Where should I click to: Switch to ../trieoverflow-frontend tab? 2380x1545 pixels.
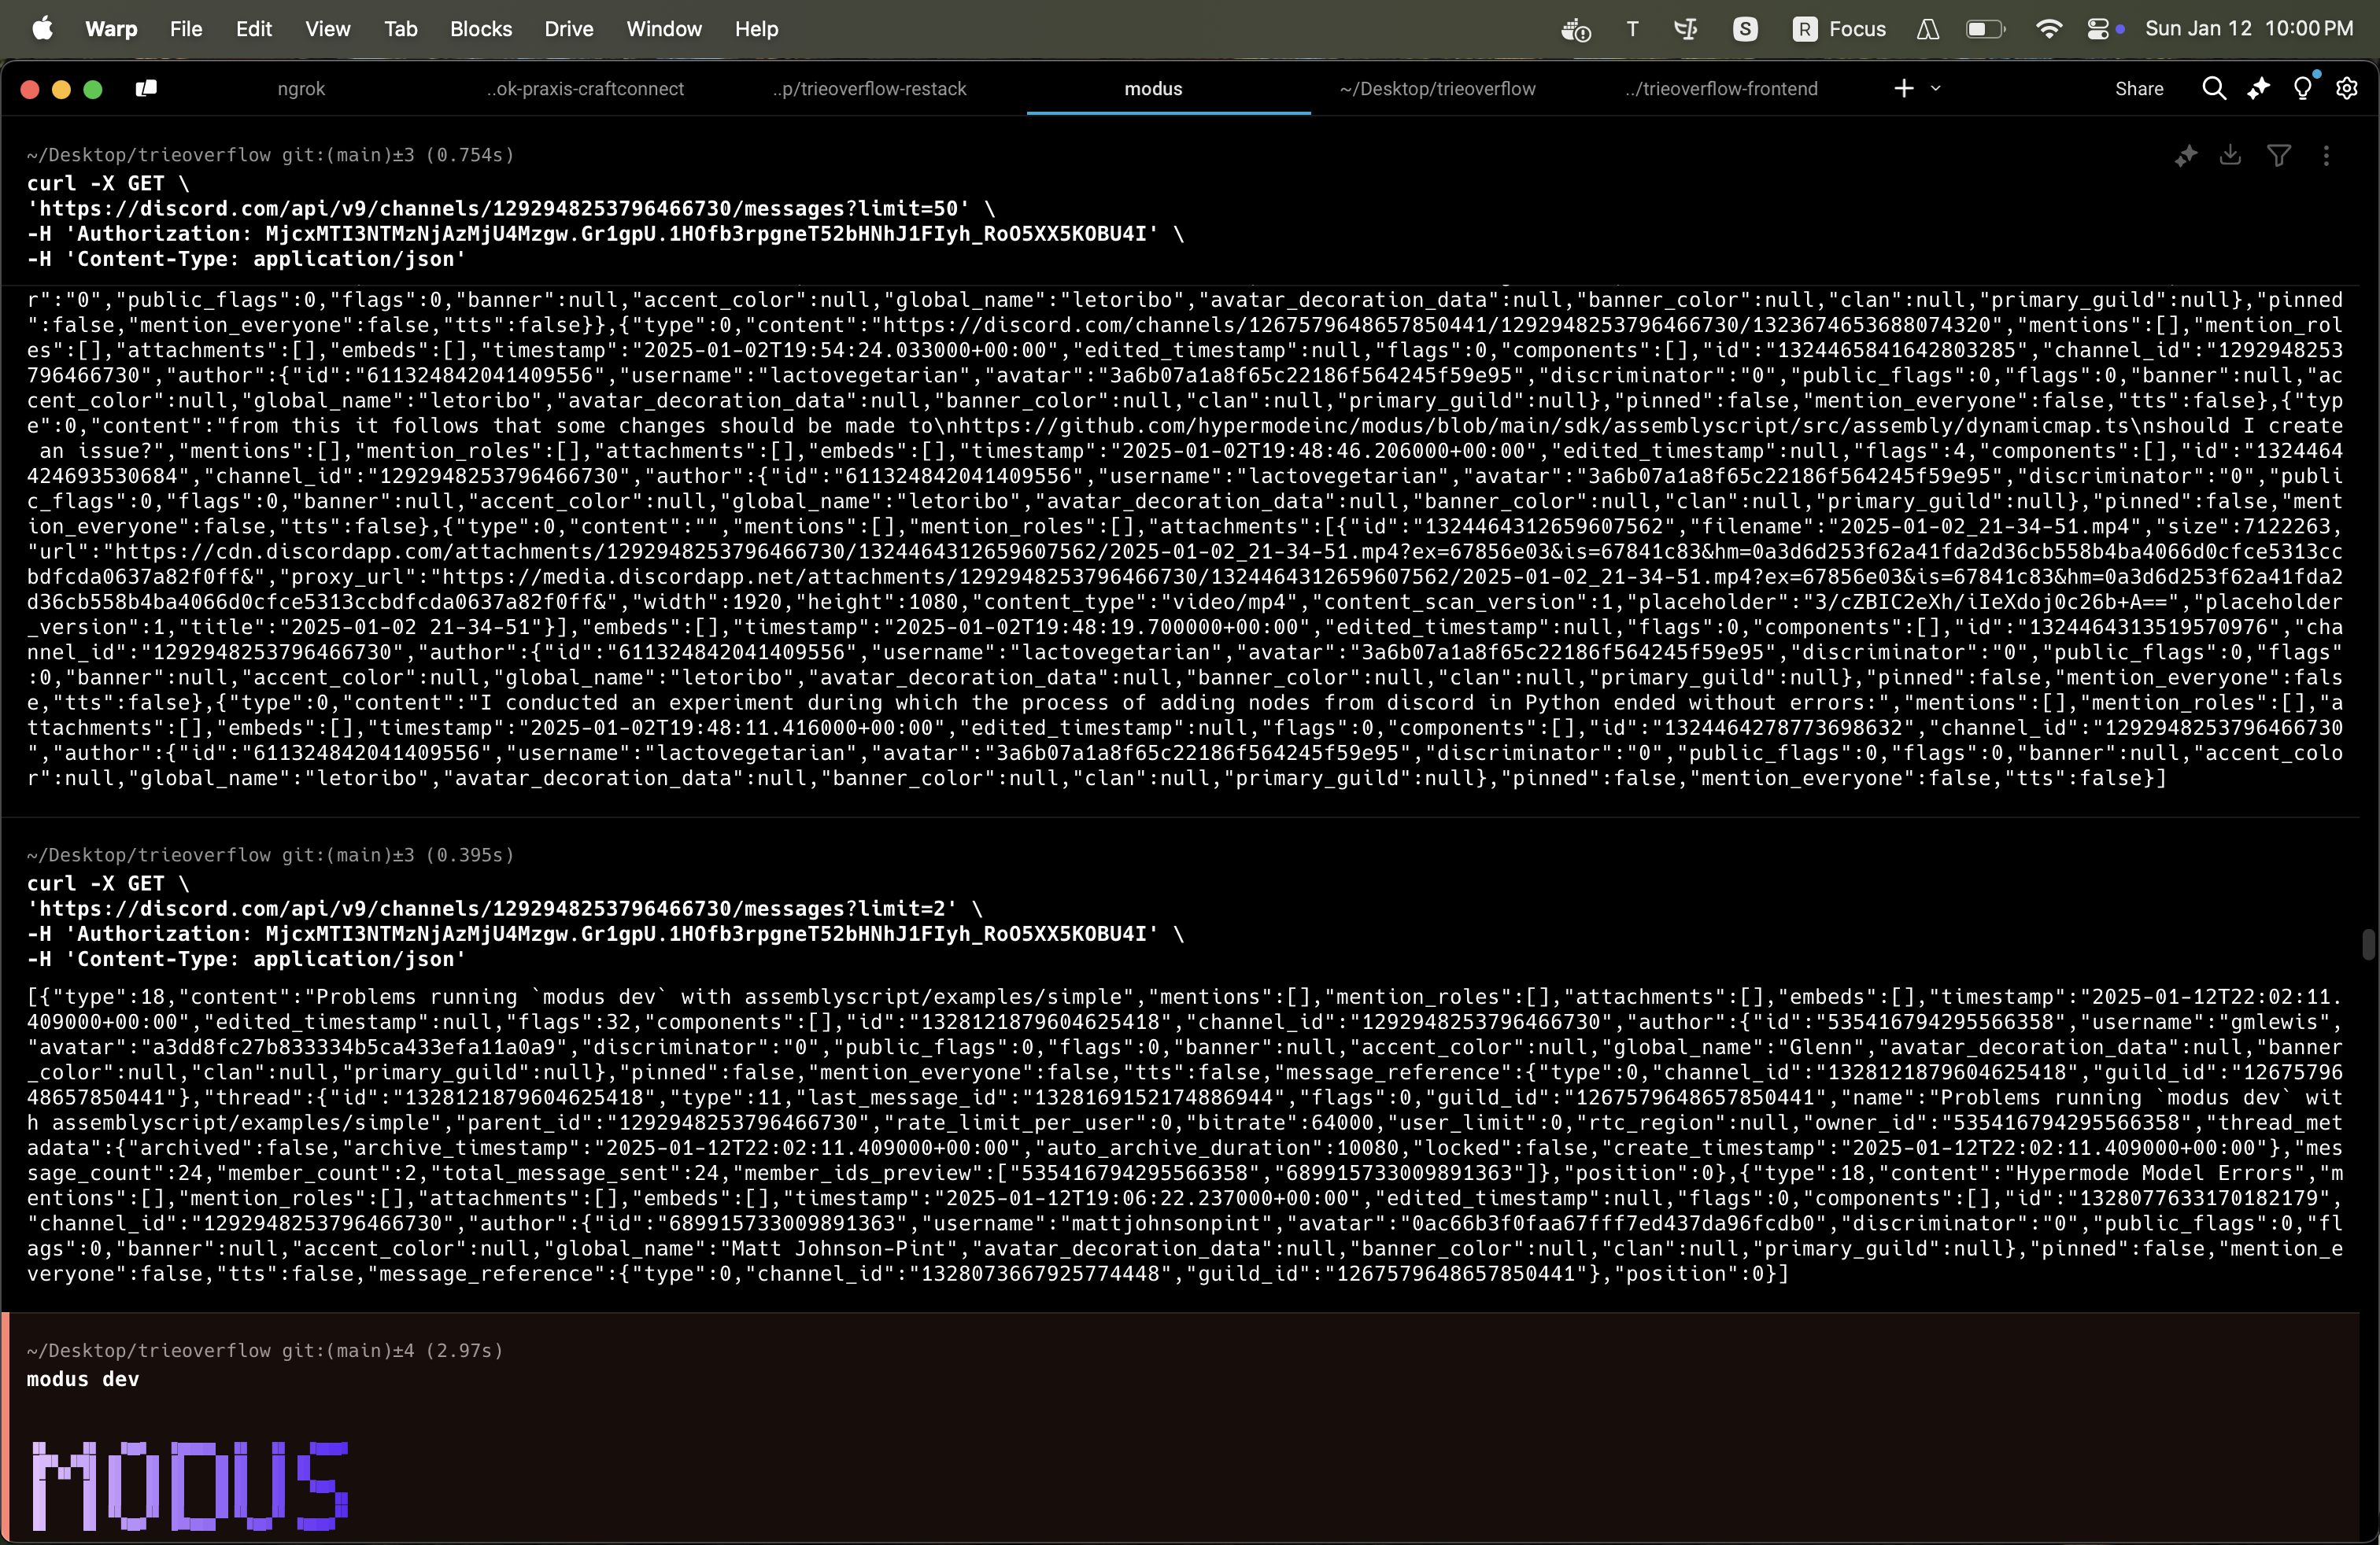(x=1721, y=89)
